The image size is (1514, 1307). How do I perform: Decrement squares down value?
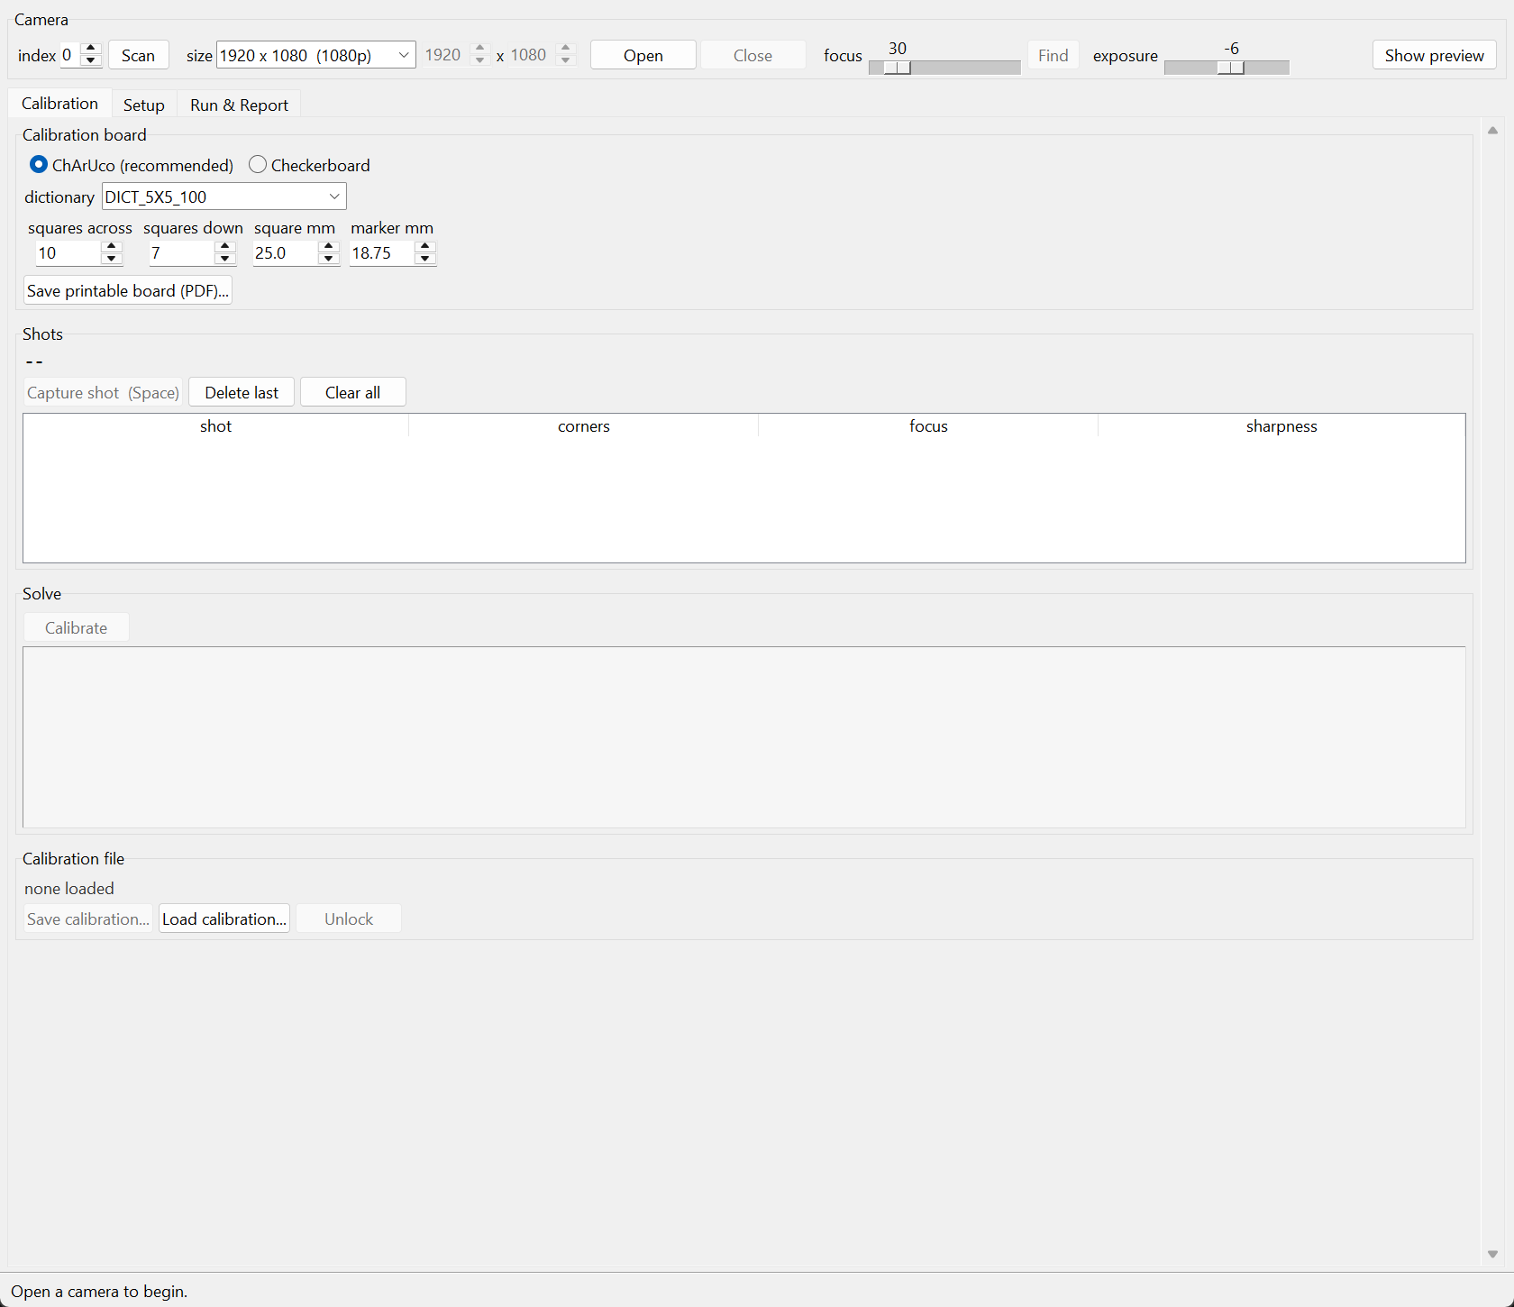pyautogui.click(x=225, y=259)
